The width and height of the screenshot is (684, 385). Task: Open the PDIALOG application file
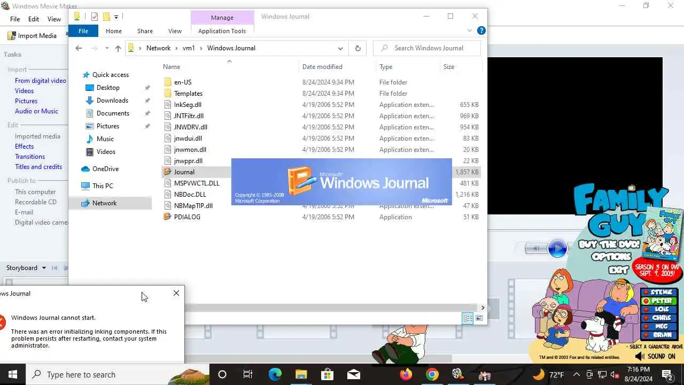click(x=187, y=217)
